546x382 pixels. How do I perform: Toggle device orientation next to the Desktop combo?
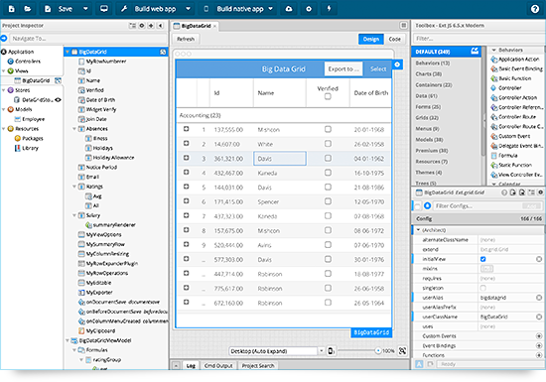[332, 350]
